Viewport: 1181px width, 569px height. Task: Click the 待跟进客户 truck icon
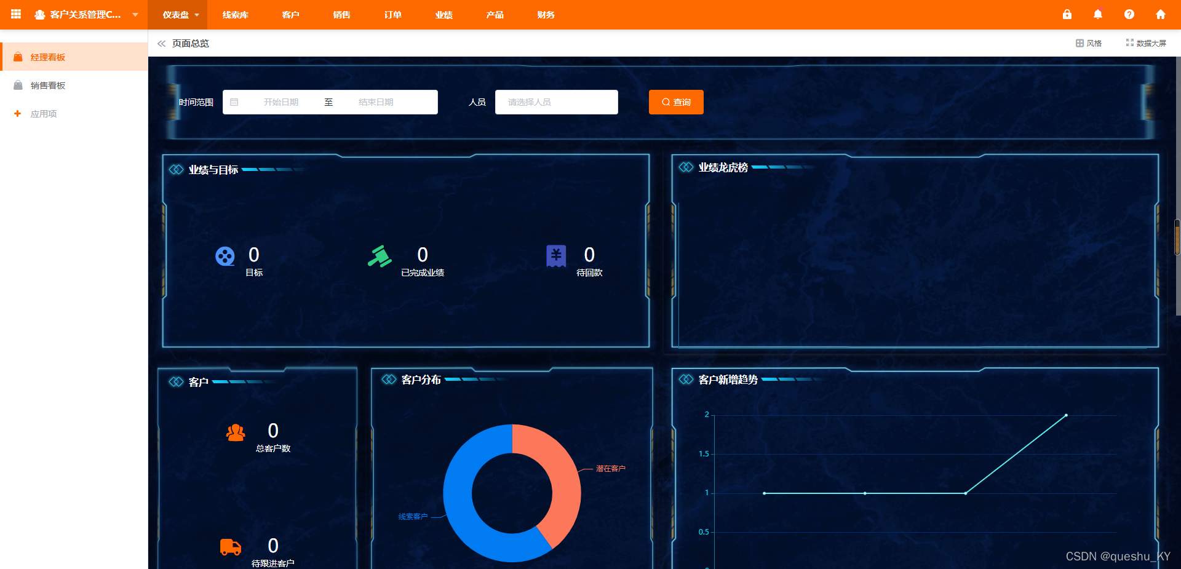pyautogui.click(x=231, y=547)
